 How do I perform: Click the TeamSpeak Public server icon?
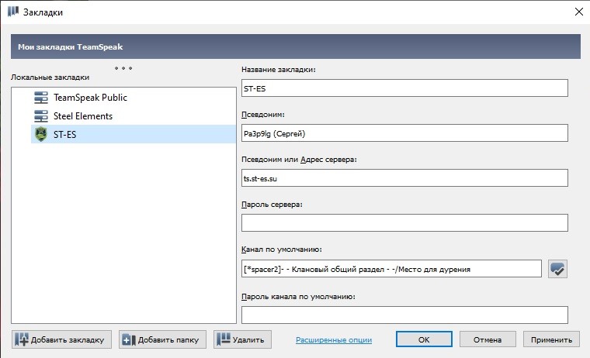tap(41, 98)
